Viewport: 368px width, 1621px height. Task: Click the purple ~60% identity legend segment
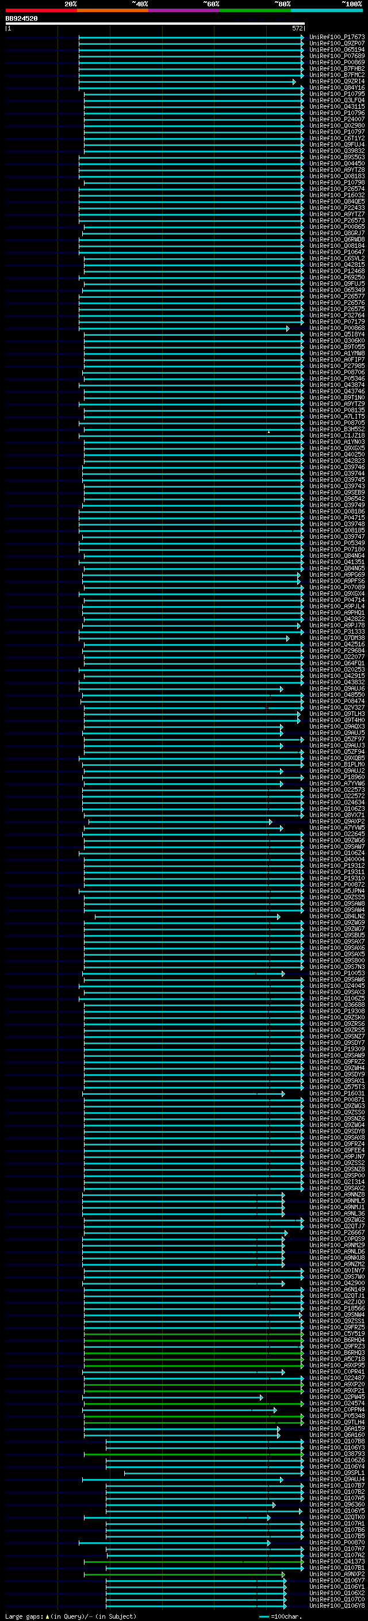tap(183, 11)
